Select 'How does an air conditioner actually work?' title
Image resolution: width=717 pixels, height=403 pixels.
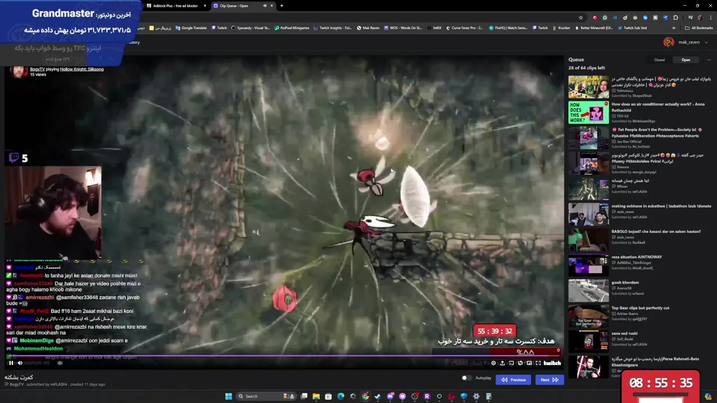pos(658,107)
